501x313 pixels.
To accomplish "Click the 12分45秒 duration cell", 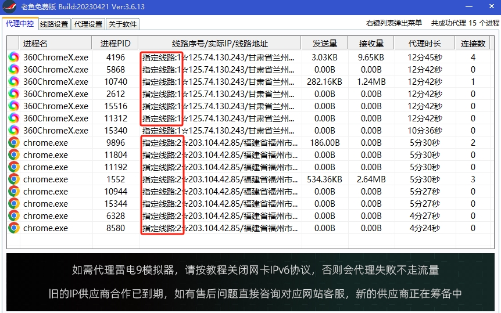I will pos(425,57).
